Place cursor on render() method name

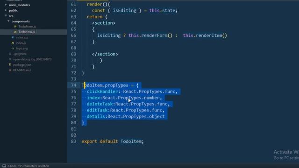tap(94, 4)
